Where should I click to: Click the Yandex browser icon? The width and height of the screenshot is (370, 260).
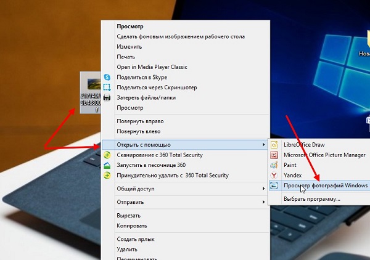[274, 176]
